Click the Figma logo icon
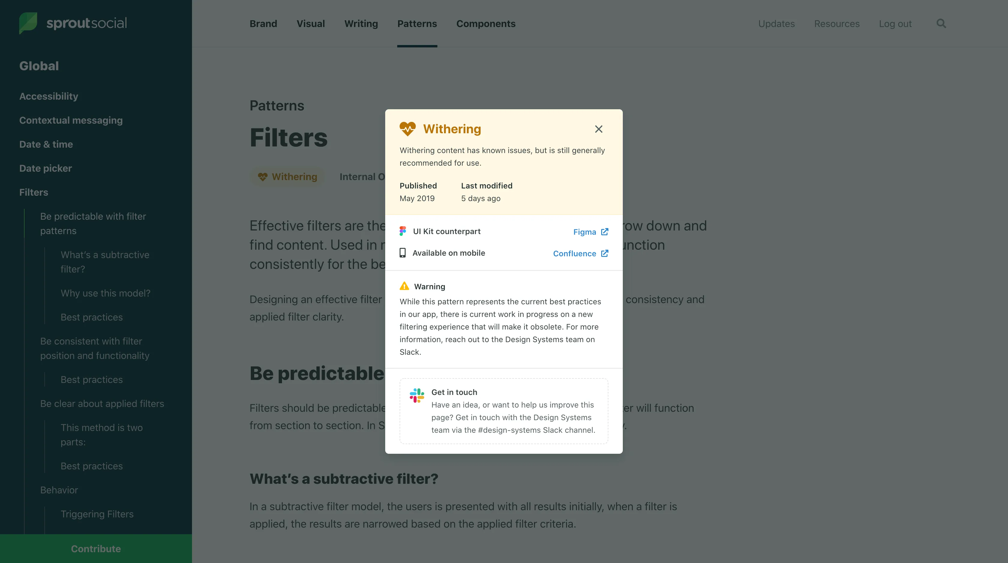 click(403, 231)
